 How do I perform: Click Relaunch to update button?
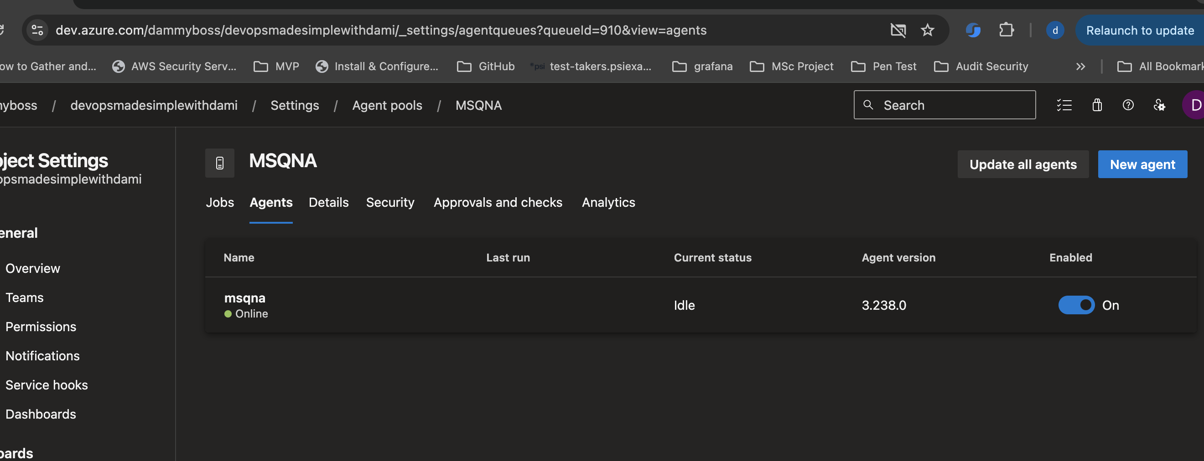[x=1140, y=31]
